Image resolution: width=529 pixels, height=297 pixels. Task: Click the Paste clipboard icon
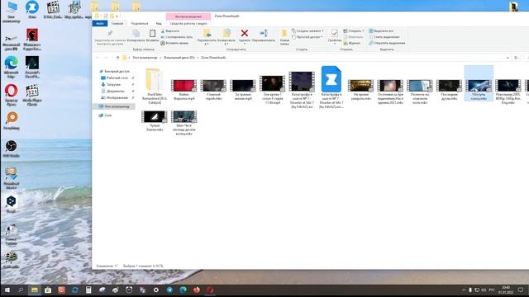(152, 33)
